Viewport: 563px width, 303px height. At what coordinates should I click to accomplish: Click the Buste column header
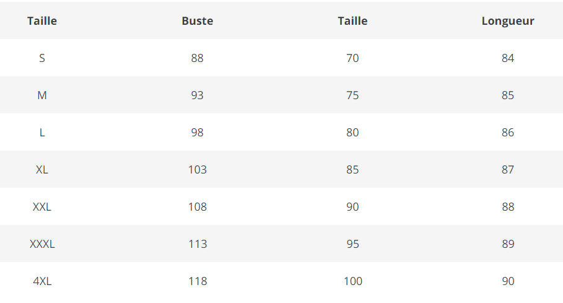point(197,21)
